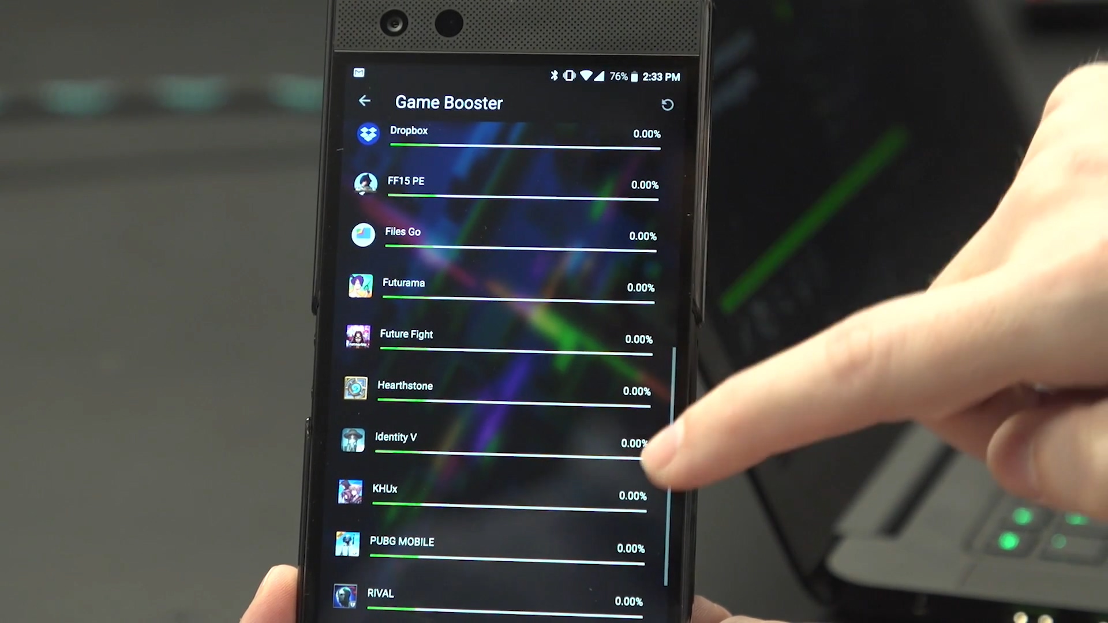Viewport: 1108px width, 623px height.
Task: Select the FF15 PE game icon
Action: tap(364, 182)
